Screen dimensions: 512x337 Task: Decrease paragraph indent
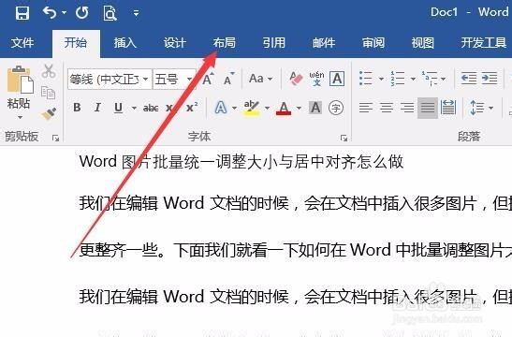coord(469,79)
